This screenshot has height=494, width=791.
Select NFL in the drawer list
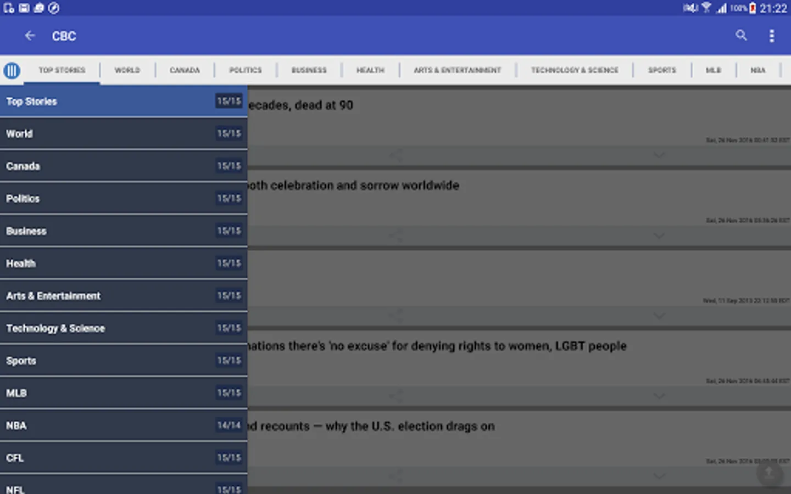point(124,485)
